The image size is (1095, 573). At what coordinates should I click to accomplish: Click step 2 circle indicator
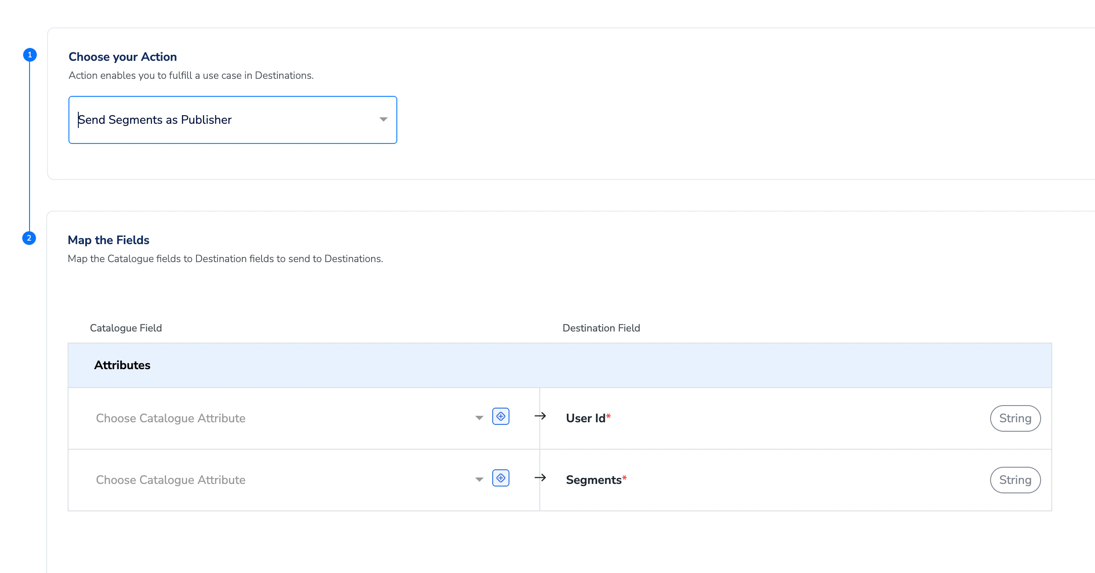[x=29, y=238]
